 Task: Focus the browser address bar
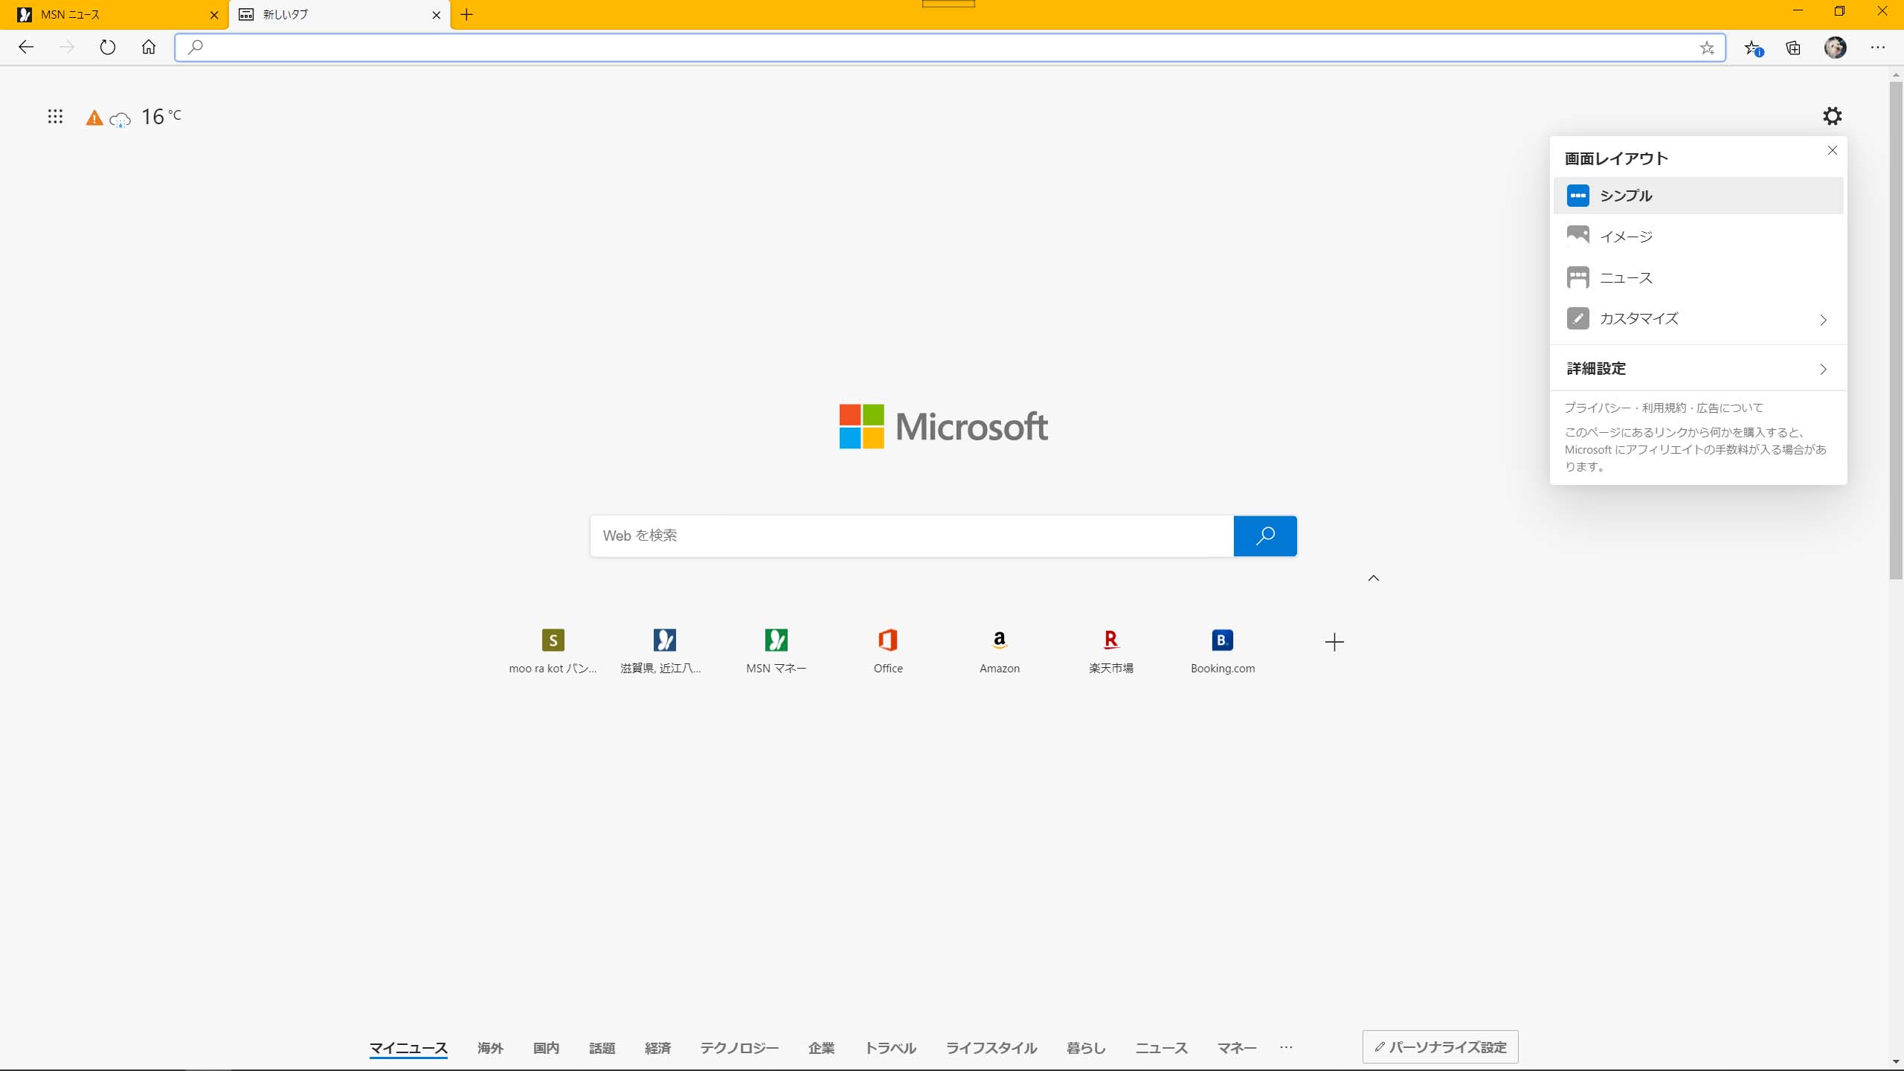(x=950, y=48)
